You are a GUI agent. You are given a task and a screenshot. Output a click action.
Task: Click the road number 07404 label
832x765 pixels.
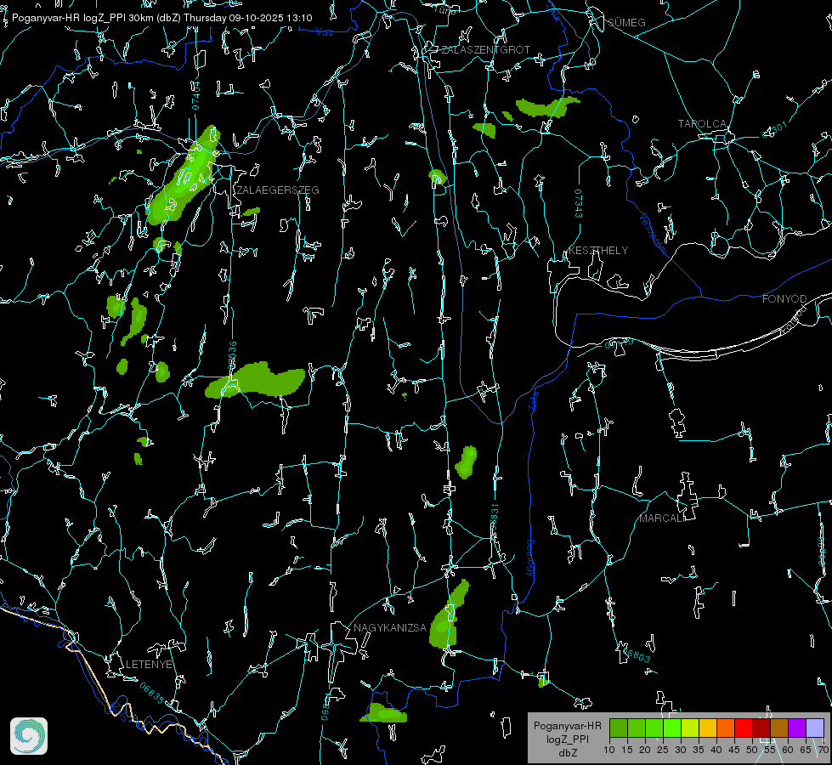click(x=195, y=95)
